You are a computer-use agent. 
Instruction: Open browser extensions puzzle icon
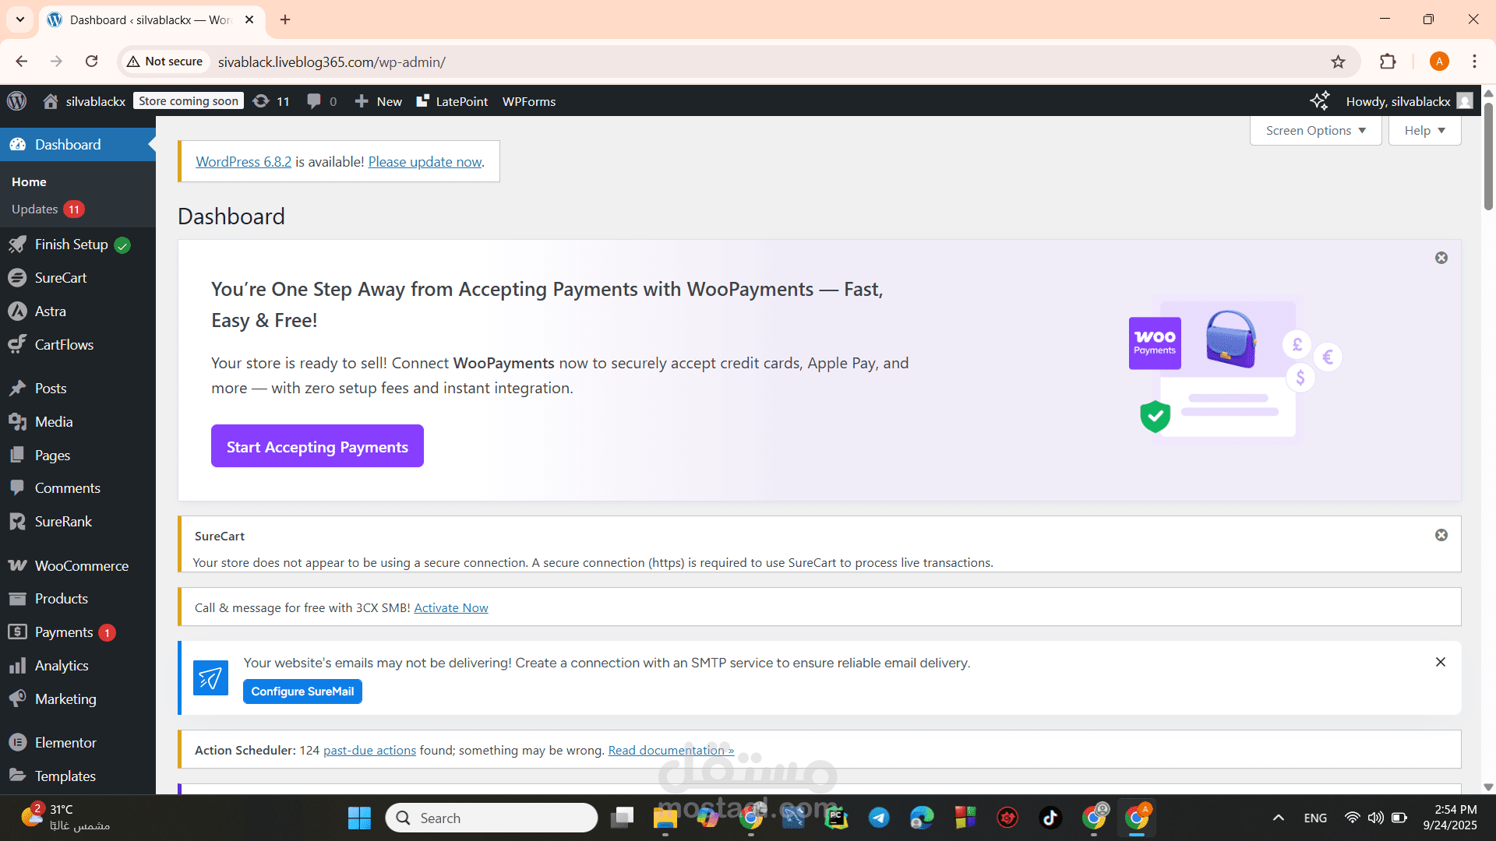[x=1388, y=62]
